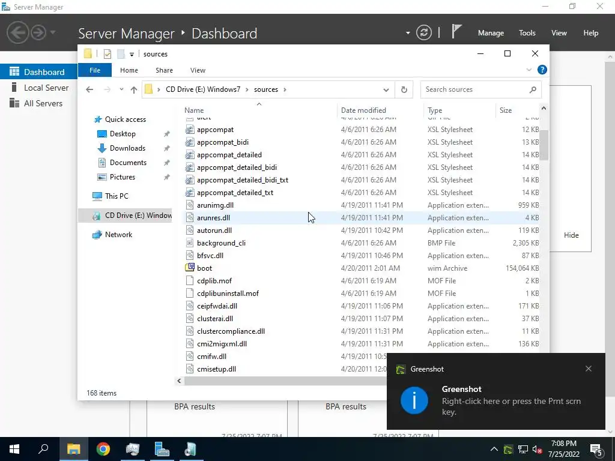Open Server Manager Help menu
This screenshot has width=615, height=461.
591,33
